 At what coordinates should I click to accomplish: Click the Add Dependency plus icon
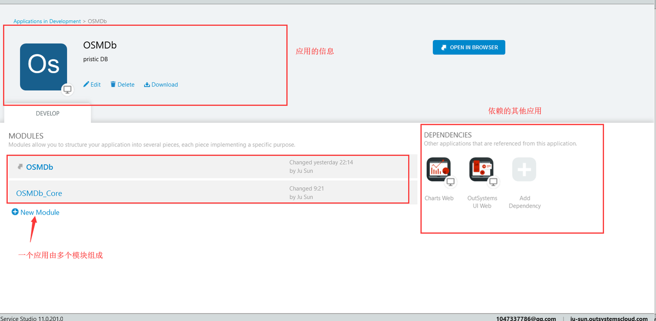[524, 169]
